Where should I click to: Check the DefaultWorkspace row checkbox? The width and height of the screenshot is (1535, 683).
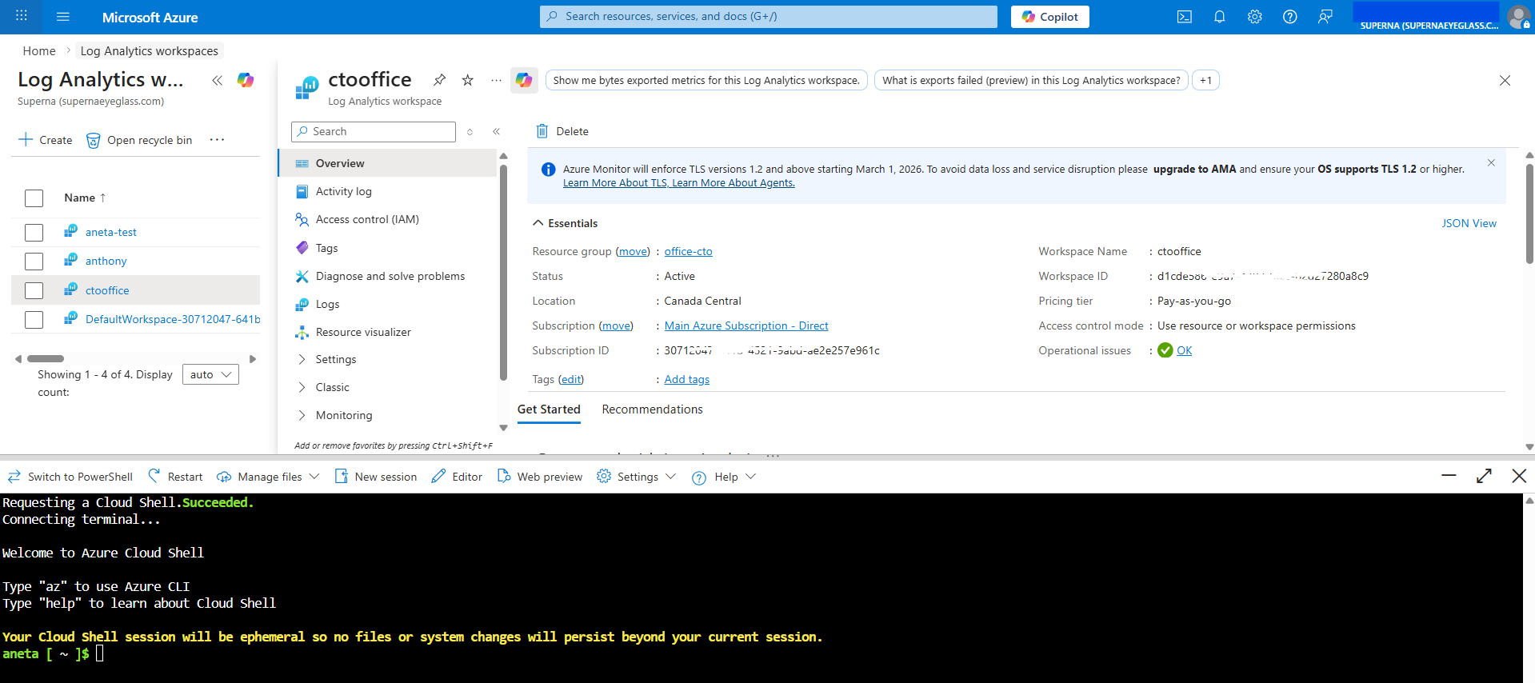34,320
